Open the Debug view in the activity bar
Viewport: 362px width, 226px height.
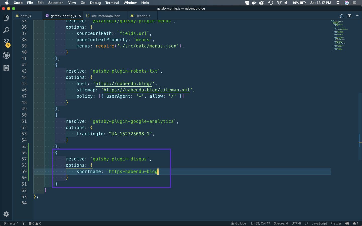(6, 55)
